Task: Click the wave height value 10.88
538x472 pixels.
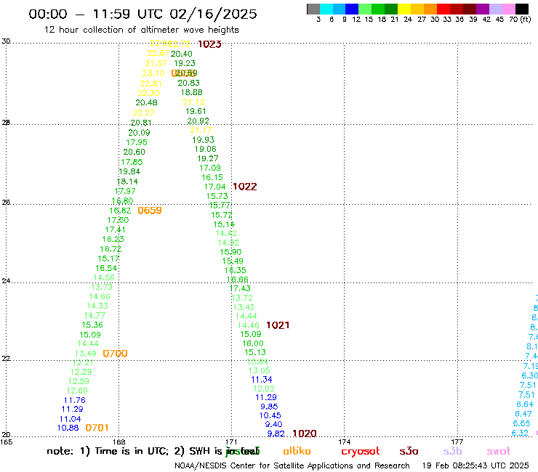Action: click(68, 428)
